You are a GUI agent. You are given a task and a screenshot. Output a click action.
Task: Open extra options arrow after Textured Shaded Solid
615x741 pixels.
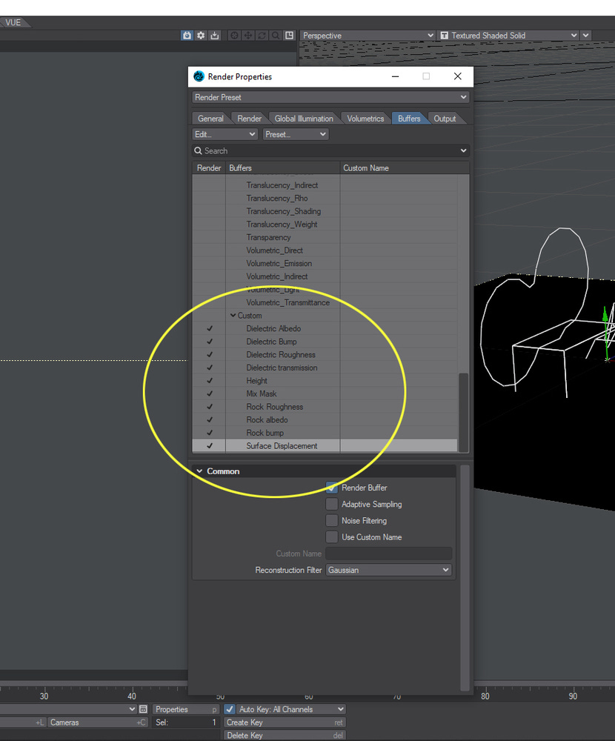[585, 36]
